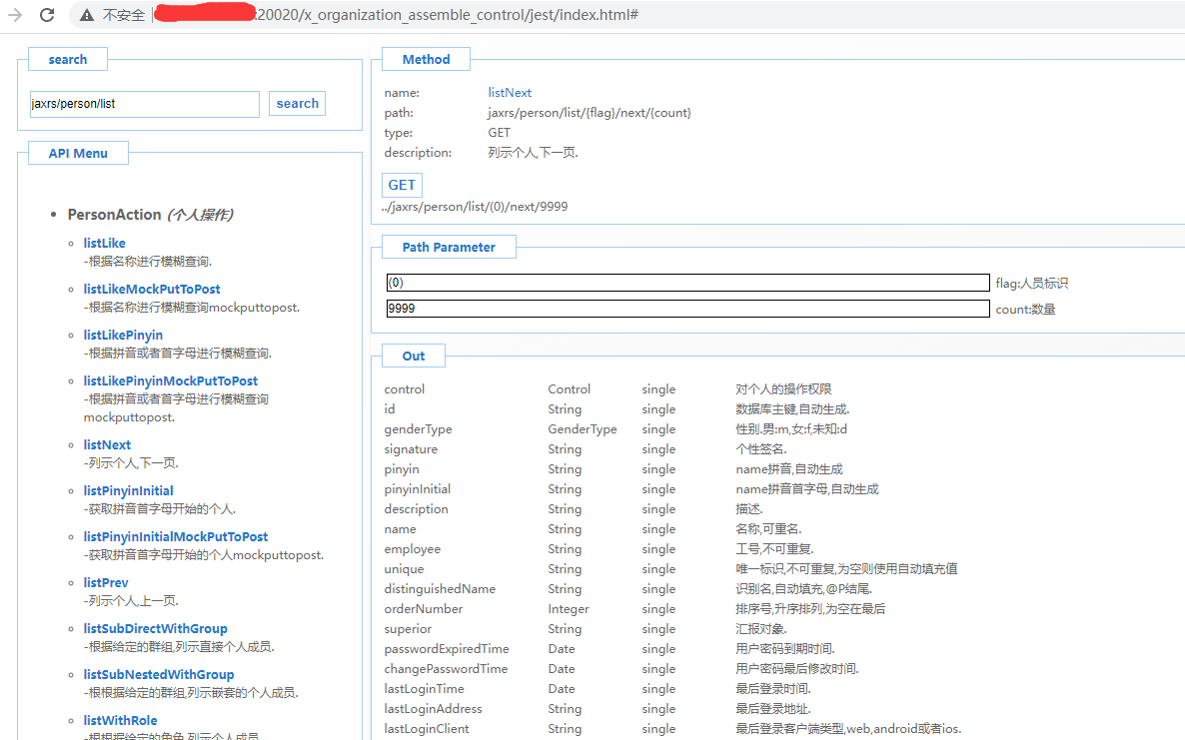Open the listSubDirectWithGroup API link
The image size is (1185, 740).
click(x=156, y=628)
